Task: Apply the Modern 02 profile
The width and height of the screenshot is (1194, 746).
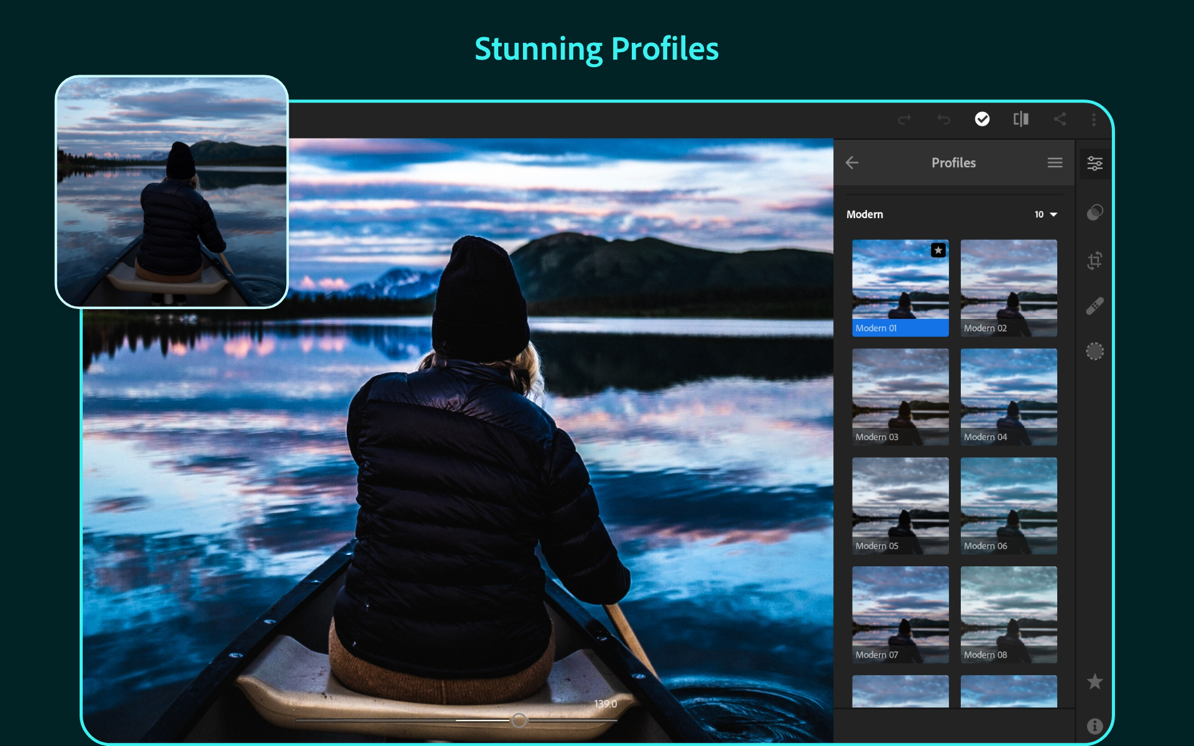Action: click(1009, 288)
